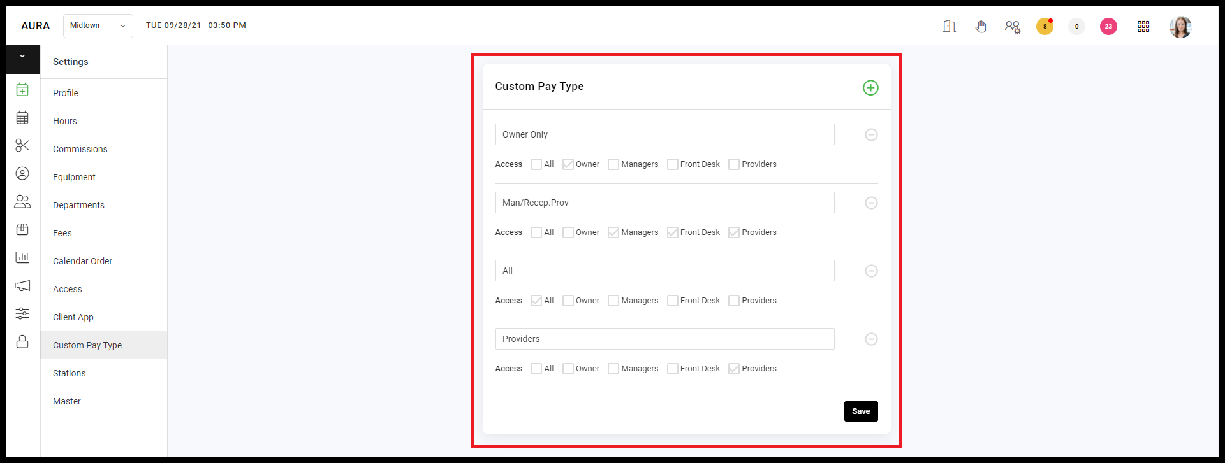Click the door check-out icon in header

[x=949, y=26]
